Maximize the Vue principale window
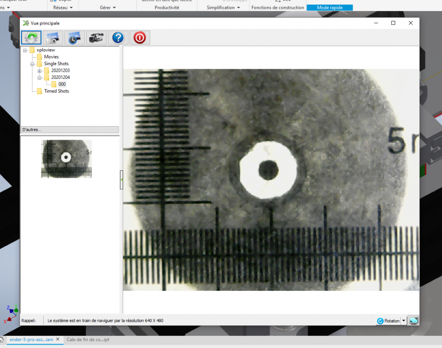 pos(393,23)
